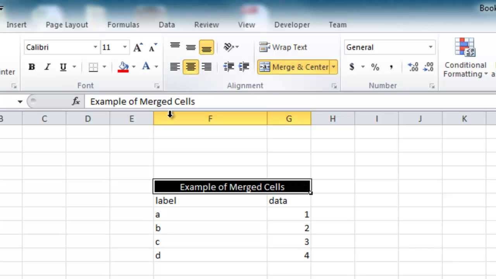The image size is (496, 279).
Task: Select the 'label' cell
Action: coord(210,201)
